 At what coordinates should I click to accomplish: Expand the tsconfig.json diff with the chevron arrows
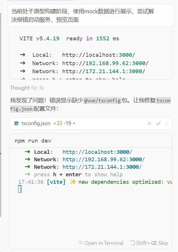[166, 124]
